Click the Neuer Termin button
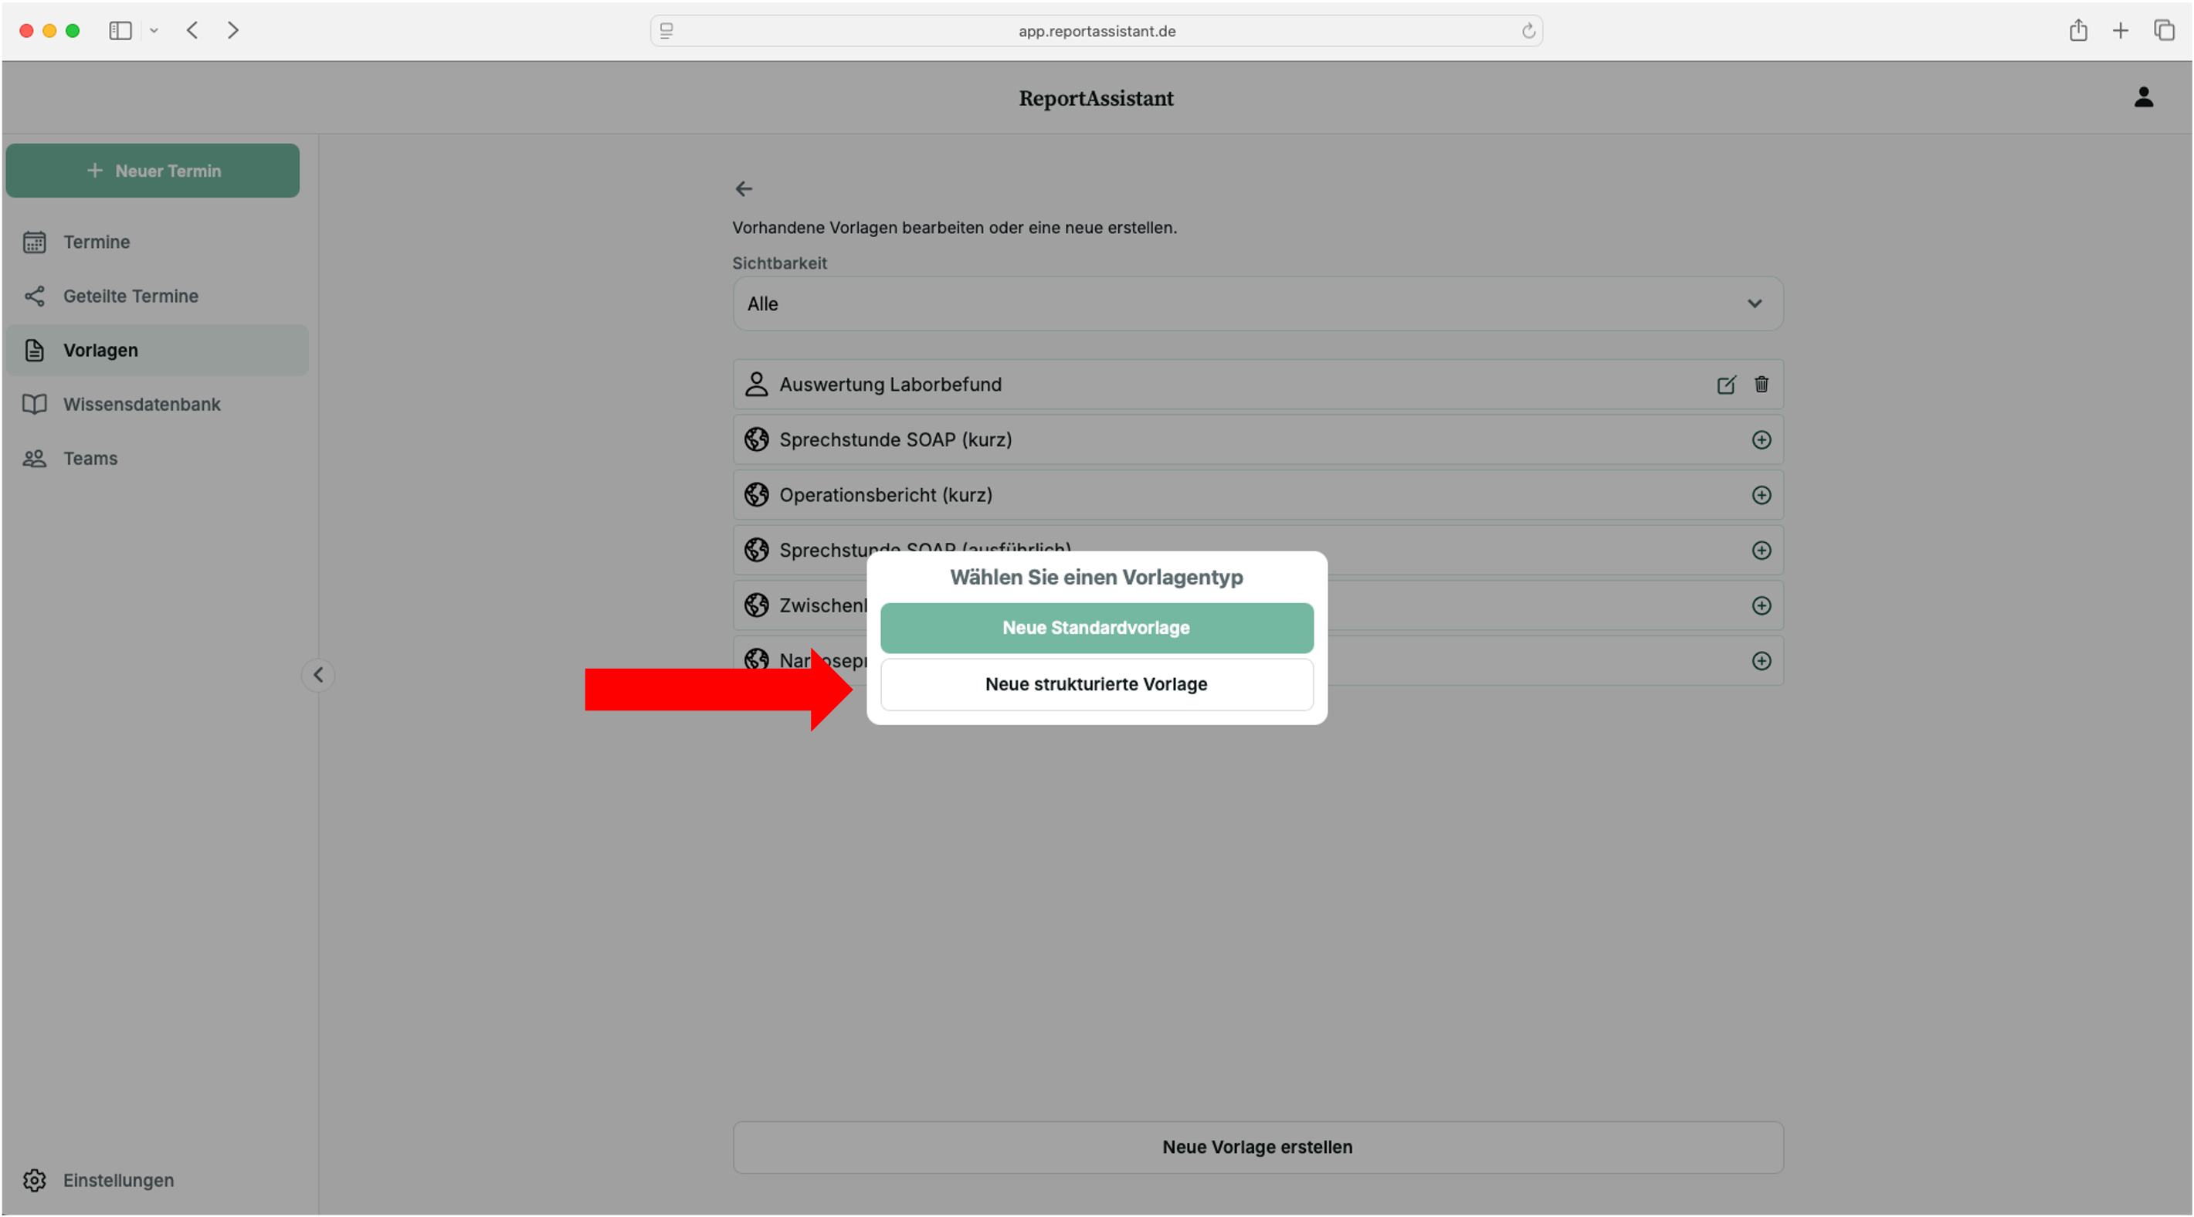The image size is (2194, 1217). click(x=152, y=171)
